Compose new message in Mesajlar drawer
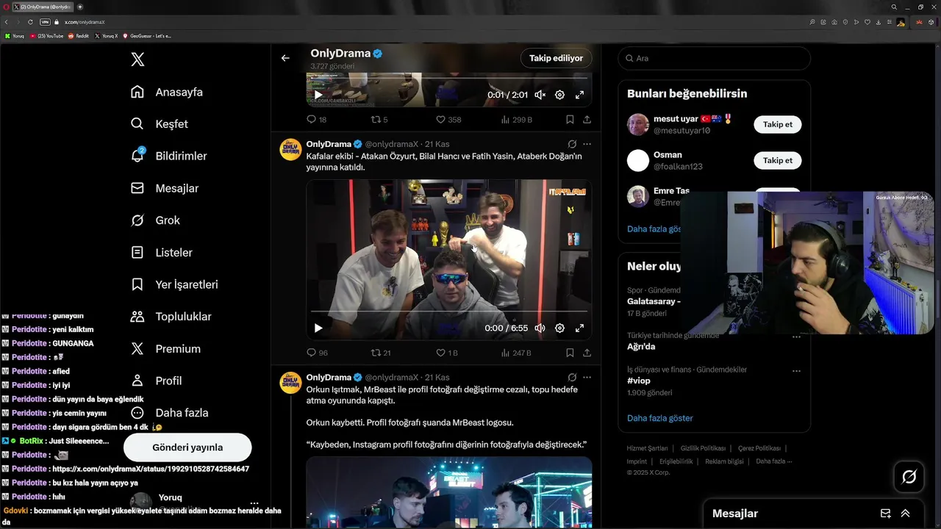This screenshot has width=941, height=529. (x=886, y=514)
